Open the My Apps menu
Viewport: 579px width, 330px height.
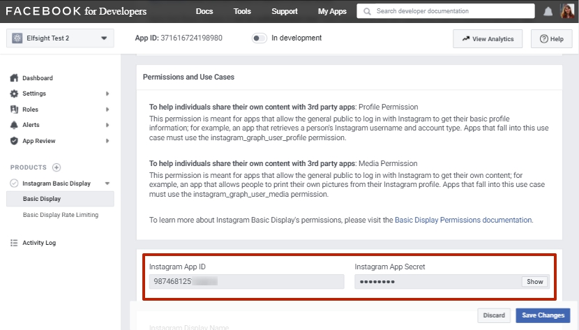(332, 11)
